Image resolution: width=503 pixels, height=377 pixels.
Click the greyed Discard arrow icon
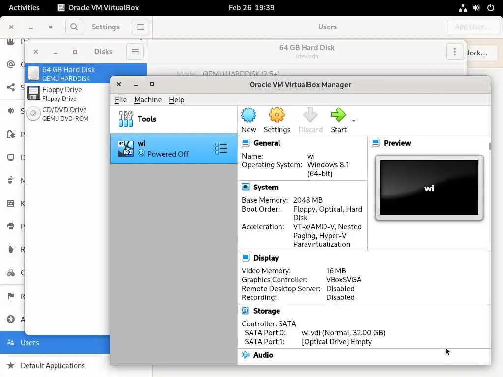pyautogui.click(x=310, y=115)
